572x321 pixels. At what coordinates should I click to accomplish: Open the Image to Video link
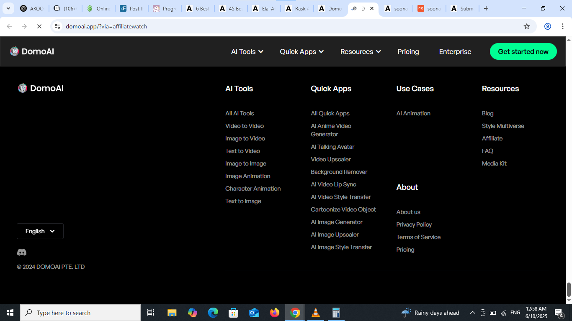[245, 138]
